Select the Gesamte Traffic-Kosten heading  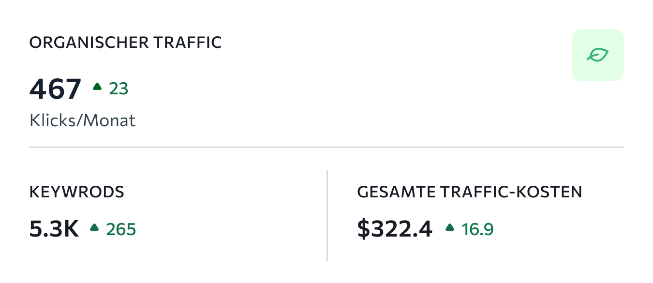click(470, 192)
